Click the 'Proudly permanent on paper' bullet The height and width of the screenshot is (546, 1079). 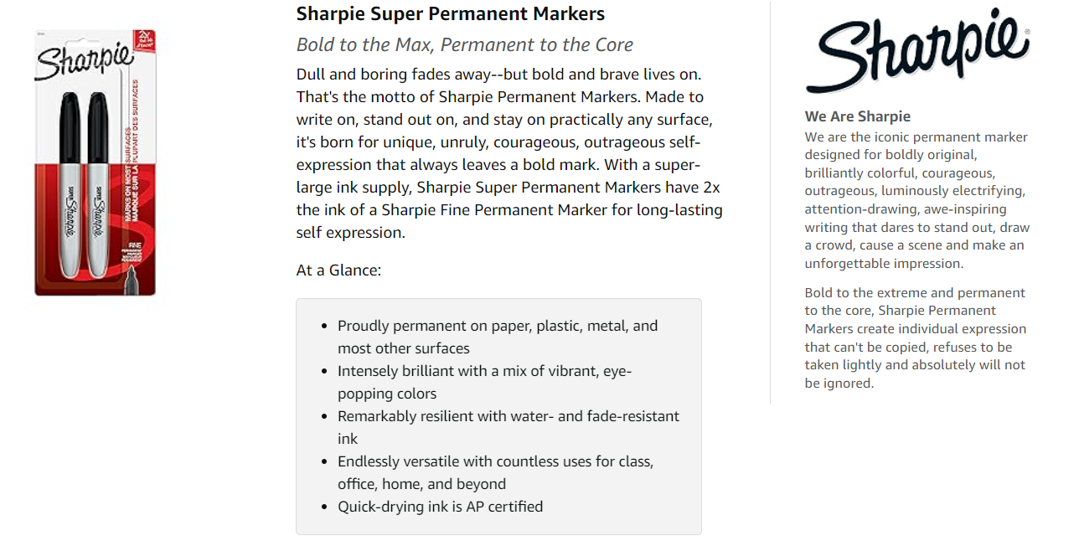tap(498, 337)
